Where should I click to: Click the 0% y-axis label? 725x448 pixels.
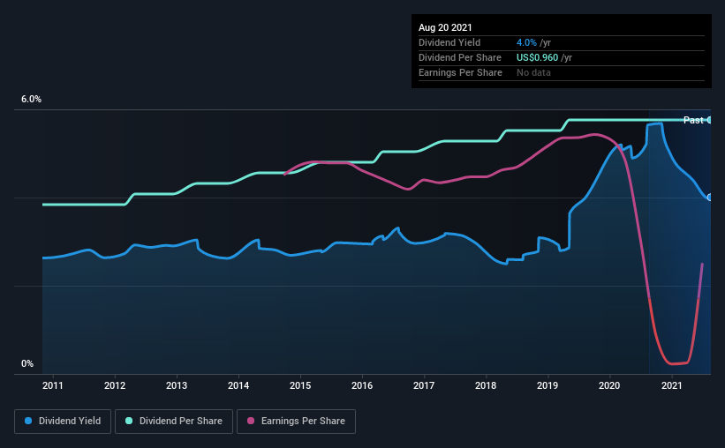(27, 364)
